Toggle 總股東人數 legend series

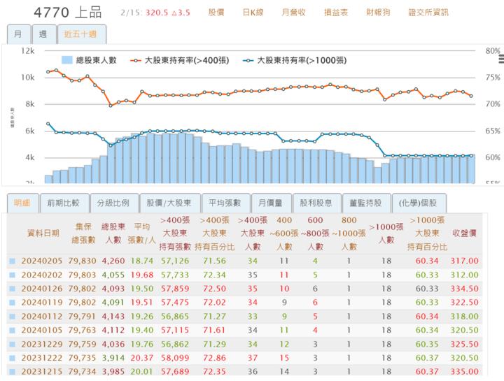tap(89, 60)
